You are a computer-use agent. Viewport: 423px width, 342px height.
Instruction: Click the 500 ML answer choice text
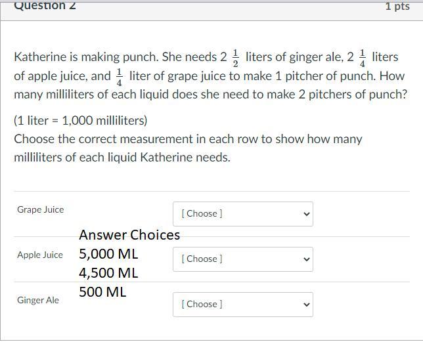click(x=102, y=291)
